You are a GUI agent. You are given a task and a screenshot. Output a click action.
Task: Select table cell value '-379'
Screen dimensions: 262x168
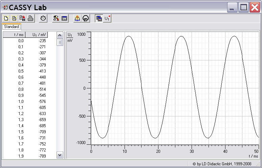(x=42, y=65)
